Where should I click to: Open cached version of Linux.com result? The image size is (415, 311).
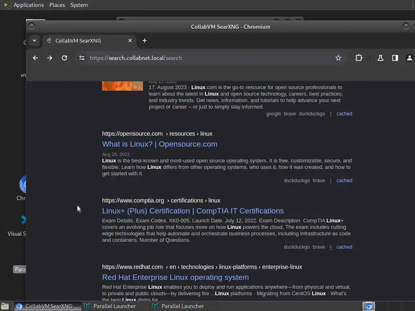click(344, 114)
